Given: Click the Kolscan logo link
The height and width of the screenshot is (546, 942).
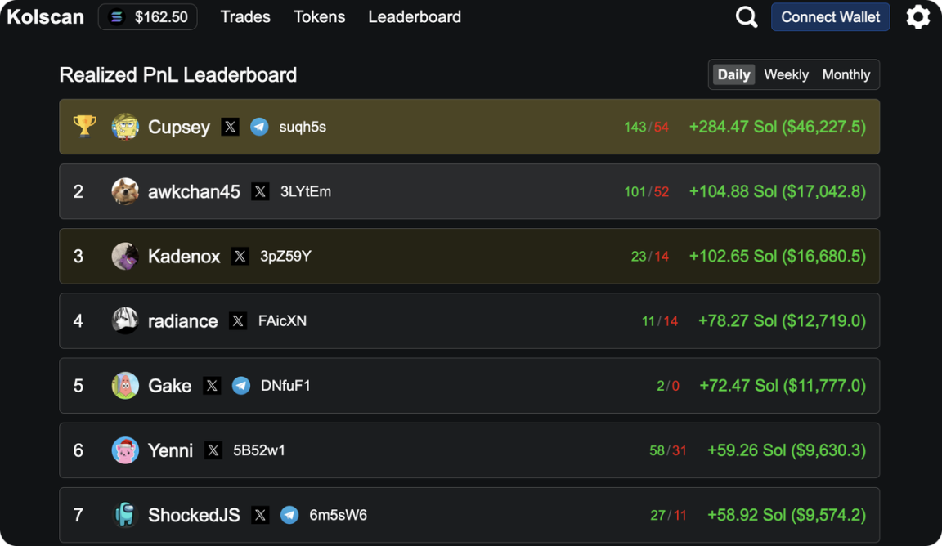Looking at the screenshot, I should [45, 17].
